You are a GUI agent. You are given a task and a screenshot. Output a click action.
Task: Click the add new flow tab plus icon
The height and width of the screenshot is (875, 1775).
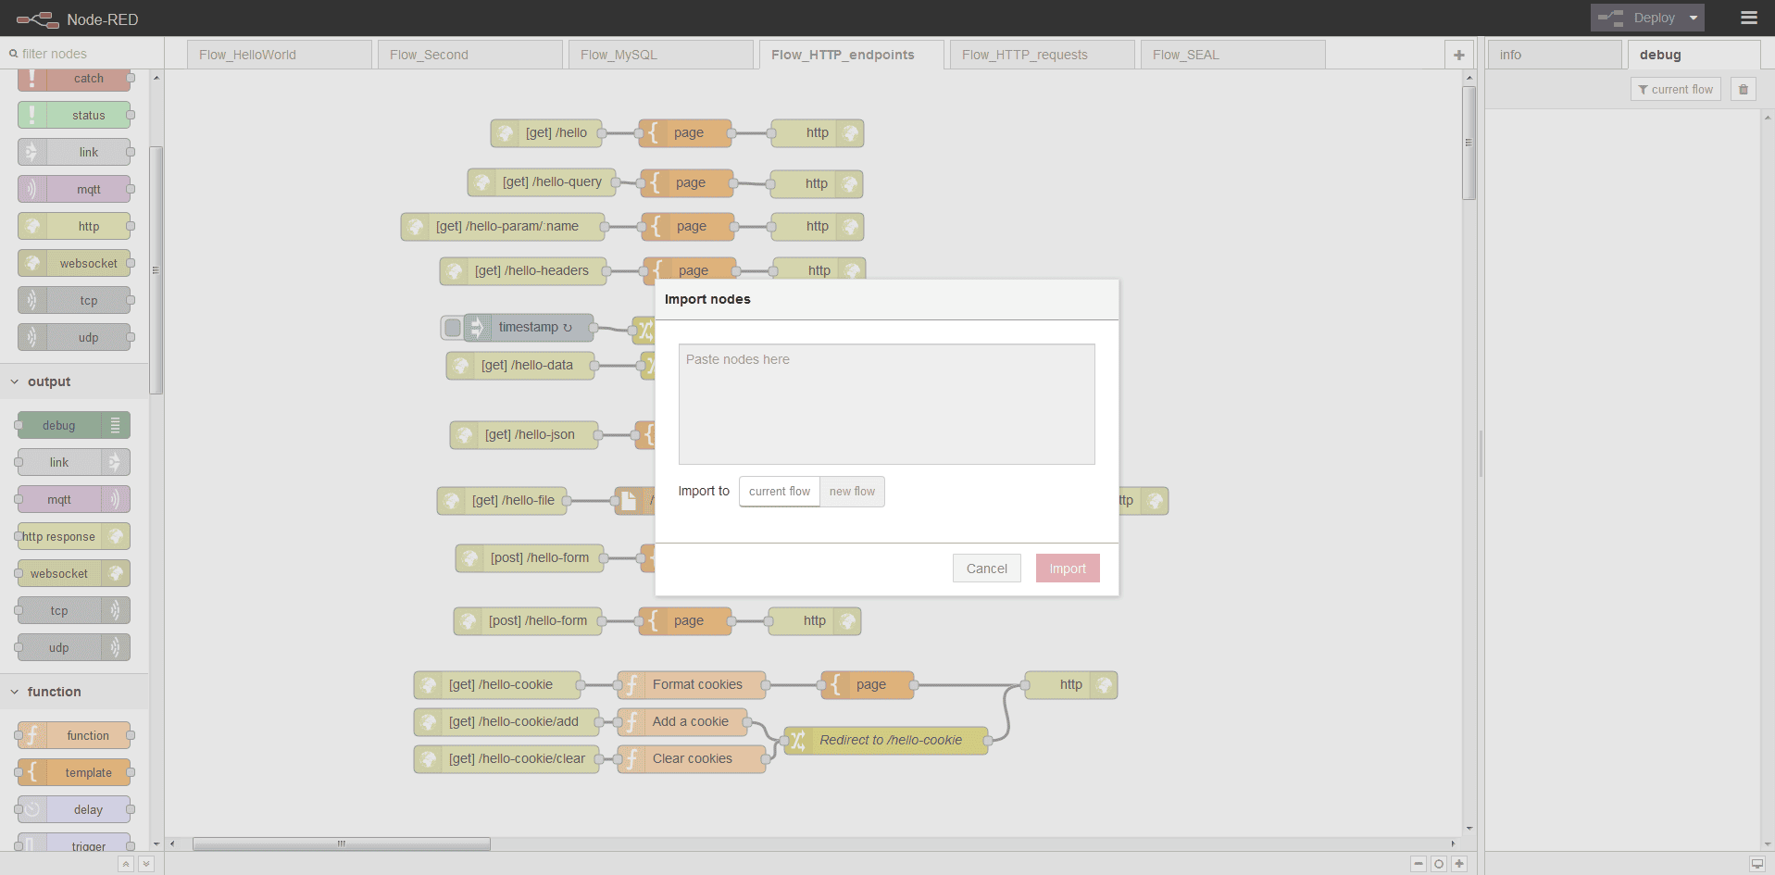[x=1458, y=55]
